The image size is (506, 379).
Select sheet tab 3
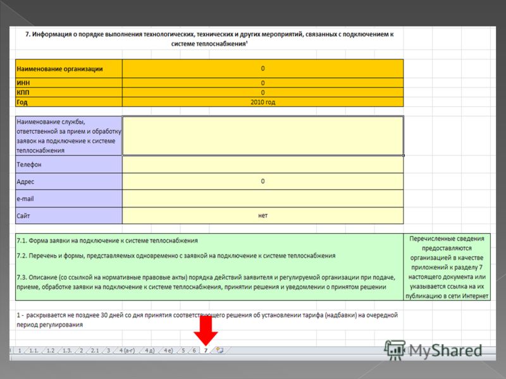[108, 351]
